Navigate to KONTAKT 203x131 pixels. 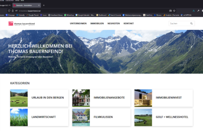click(129, 23)
